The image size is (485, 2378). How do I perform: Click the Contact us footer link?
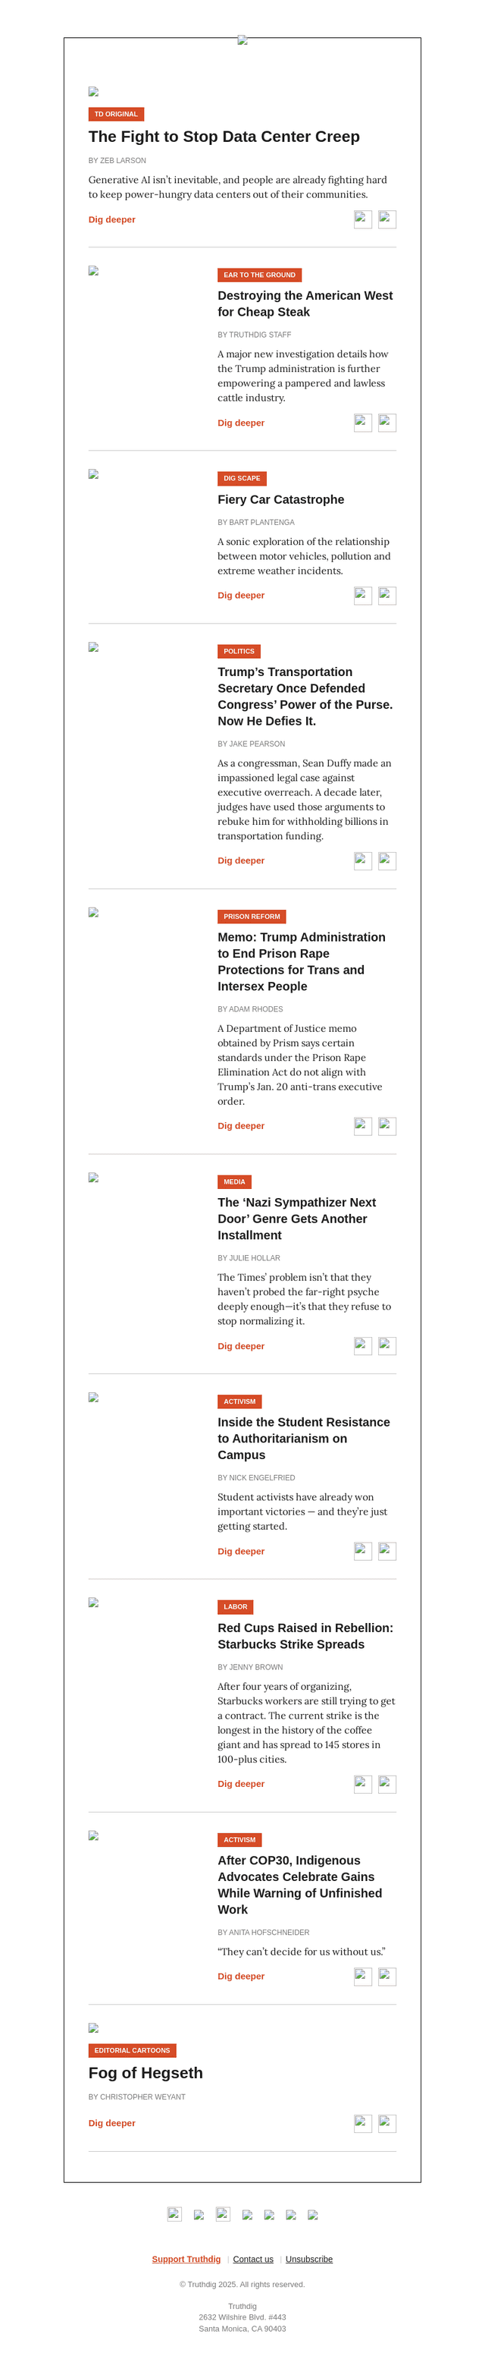pos(252,2259)
